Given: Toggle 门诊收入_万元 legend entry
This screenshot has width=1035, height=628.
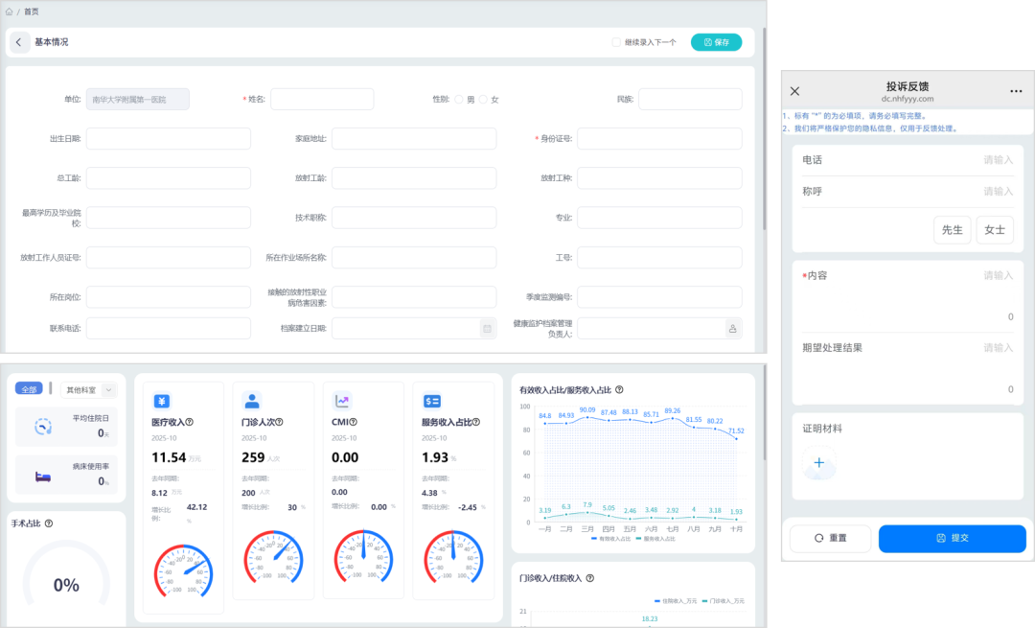Looking at the screenshot, I should [x=724, y=601].
